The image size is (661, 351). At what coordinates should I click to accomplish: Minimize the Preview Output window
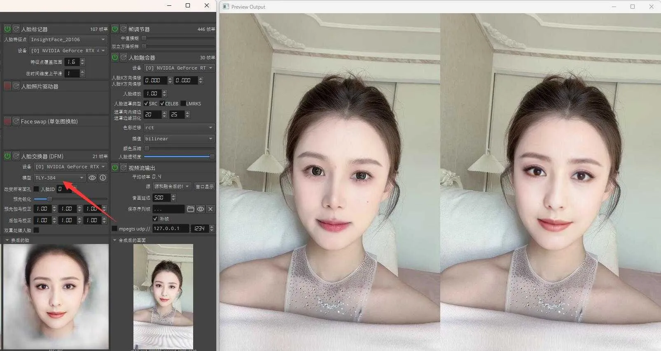614,7
